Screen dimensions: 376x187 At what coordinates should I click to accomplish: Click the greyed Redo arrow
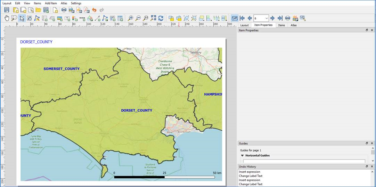pyautogui.click(x=102, y=10)
